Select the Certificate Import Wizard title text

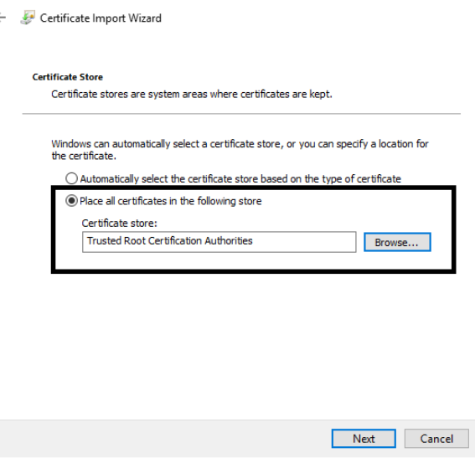[101, 18]
